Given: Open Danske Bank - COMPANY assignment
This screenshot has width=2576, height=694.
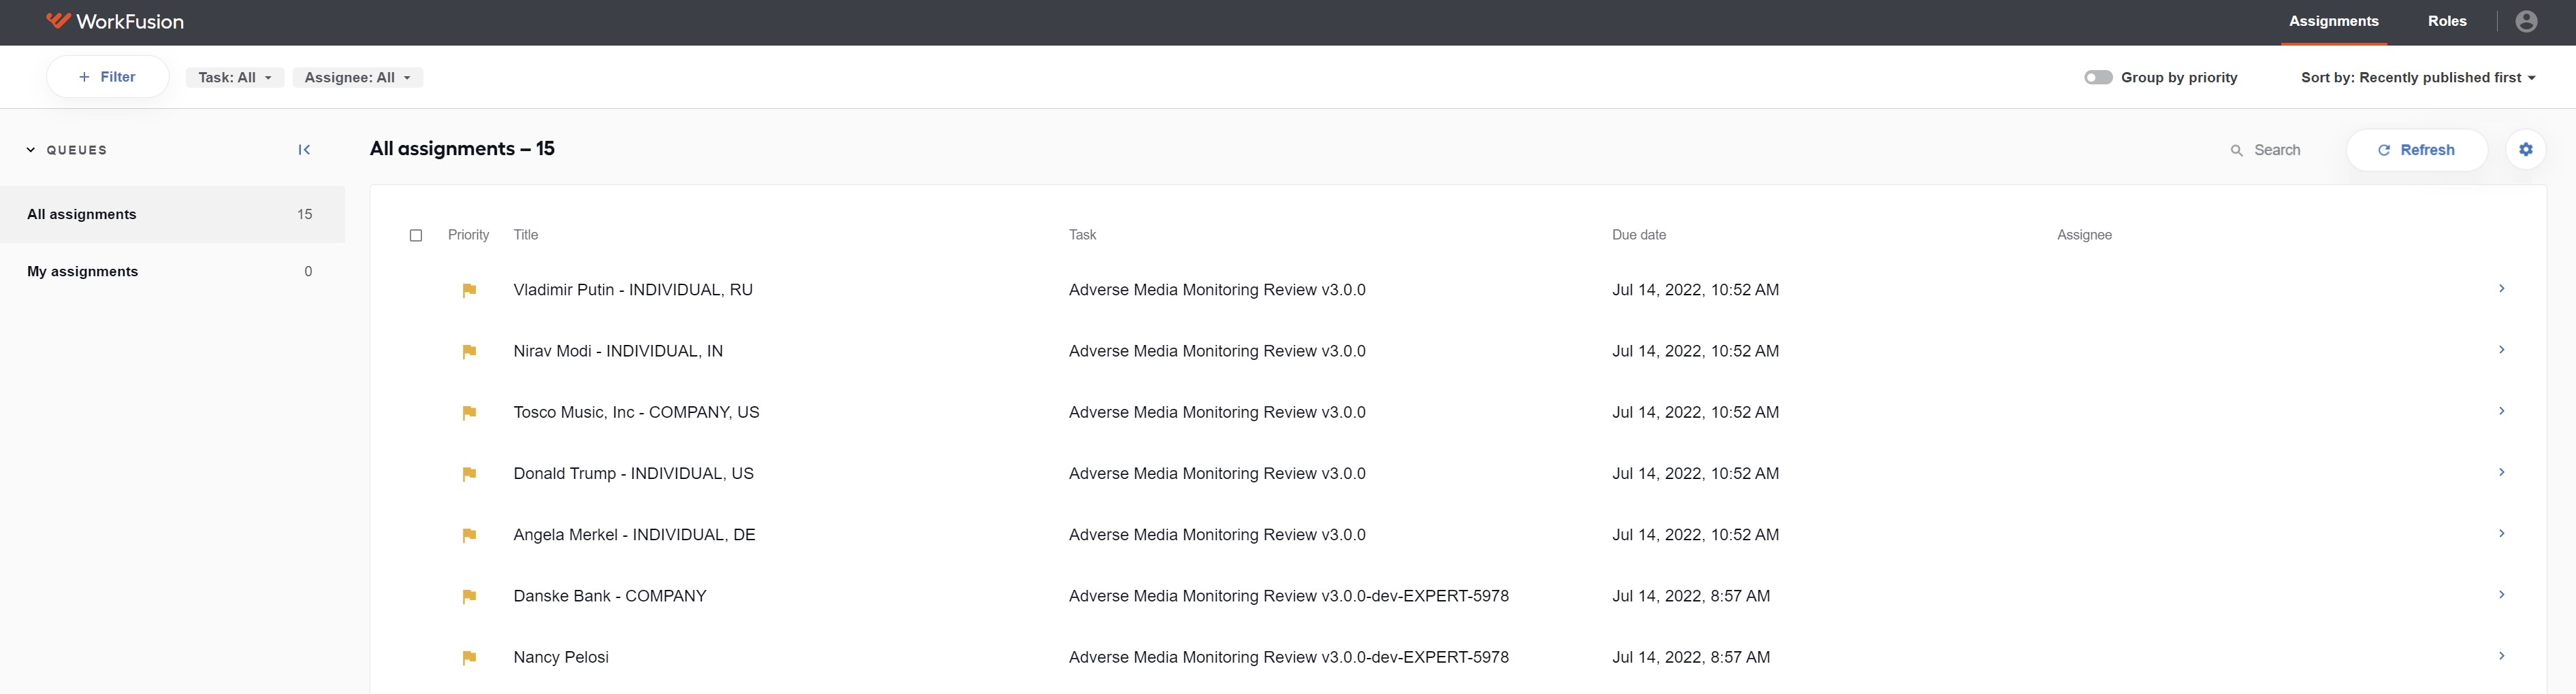Looking at the screenshot, I should [x=610, y=596].
